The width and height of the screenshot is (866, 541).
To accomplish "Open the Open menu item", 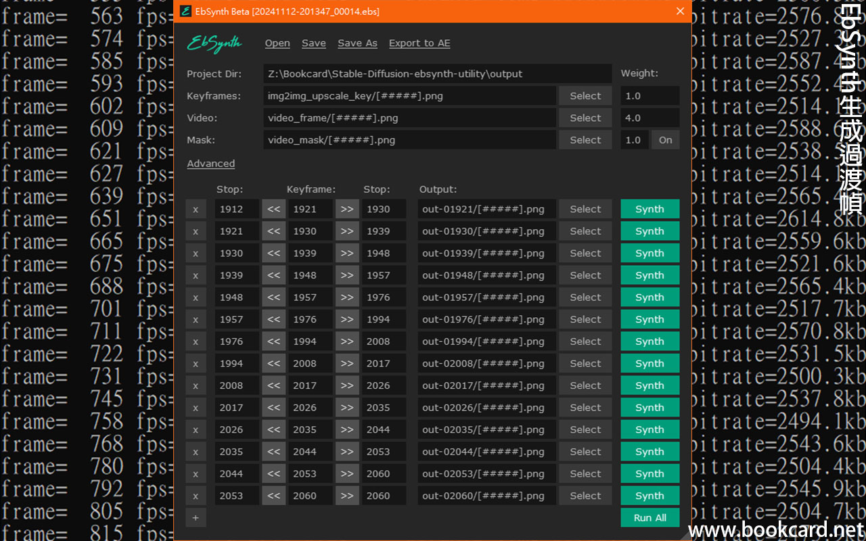I will tap(277, 43).
